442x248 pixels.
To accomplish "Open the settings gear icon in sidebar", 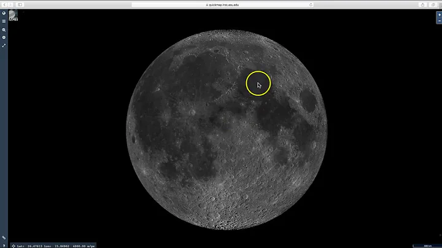I will tap(4, 37).
